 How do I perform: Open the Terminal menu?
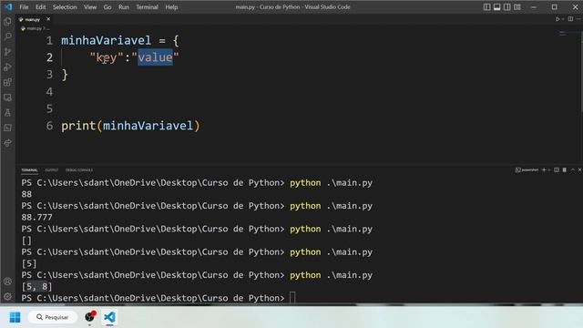[x=147, y=7]
